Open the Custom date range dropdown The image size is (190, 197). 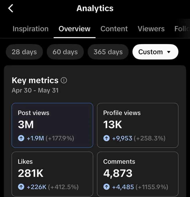point(155,52)
